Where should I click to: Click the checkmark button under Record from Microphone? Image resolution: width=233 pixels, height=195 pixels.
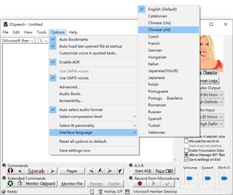(167, 184)
